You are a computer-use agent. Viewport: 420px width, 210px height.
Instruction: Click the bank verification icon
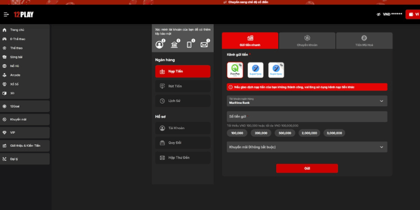(x=174, y=45)
